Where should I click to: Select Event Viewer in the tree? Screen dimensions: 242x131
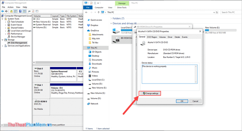tap(16, 25)
